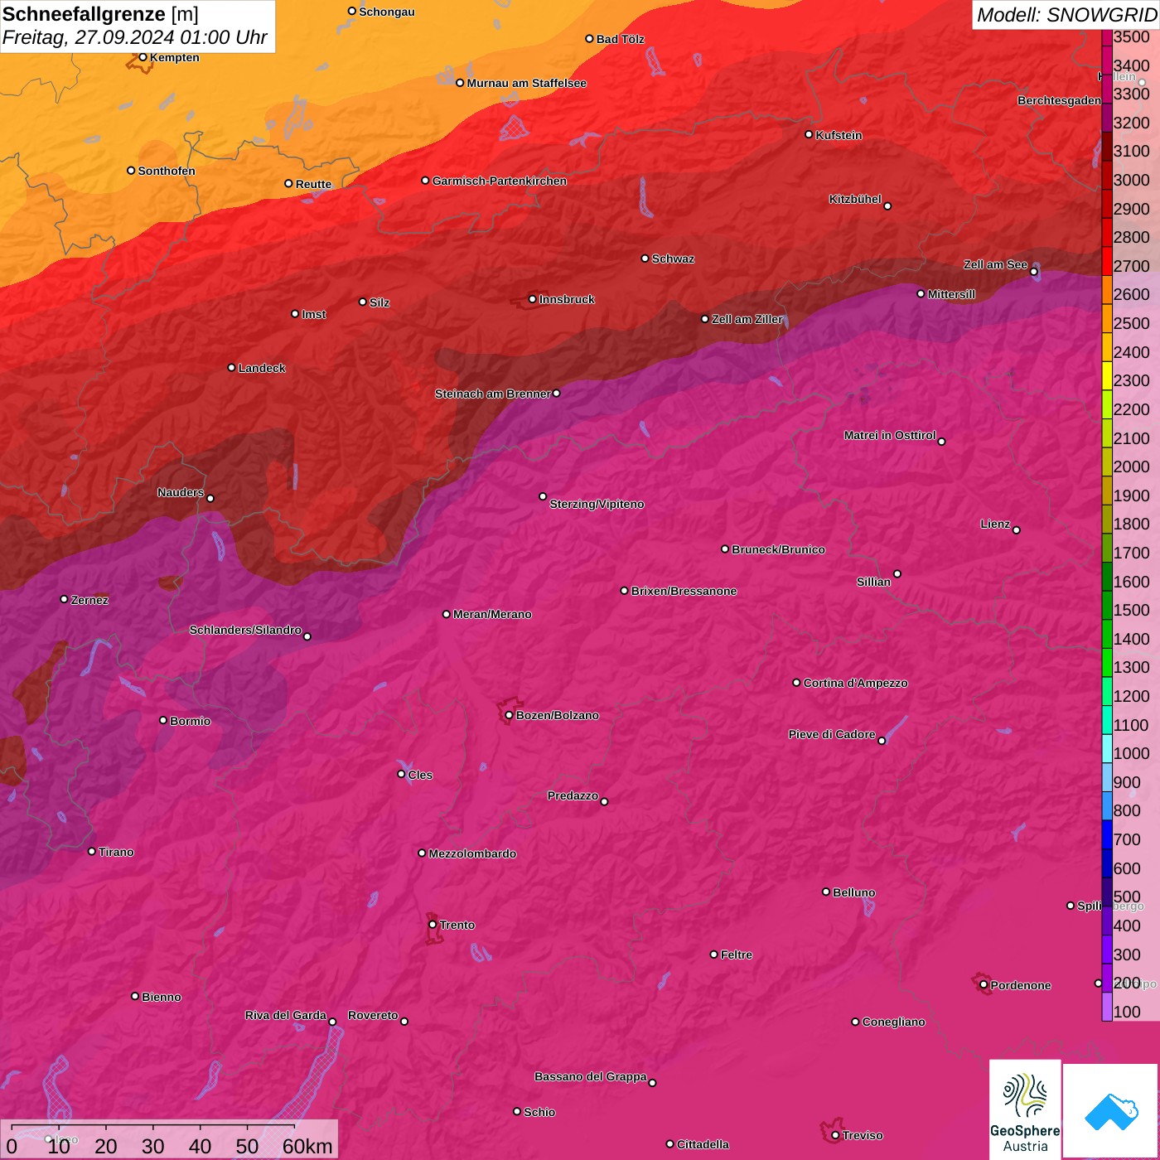Click the Belluno location dot
The width and height of the screenshot is (1160, 1160).
[826, 892]
